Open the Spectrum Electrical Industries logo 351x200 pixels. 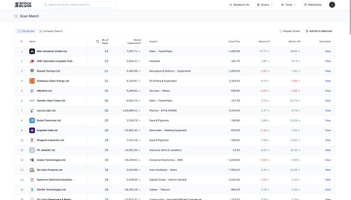tap(32, 180)
